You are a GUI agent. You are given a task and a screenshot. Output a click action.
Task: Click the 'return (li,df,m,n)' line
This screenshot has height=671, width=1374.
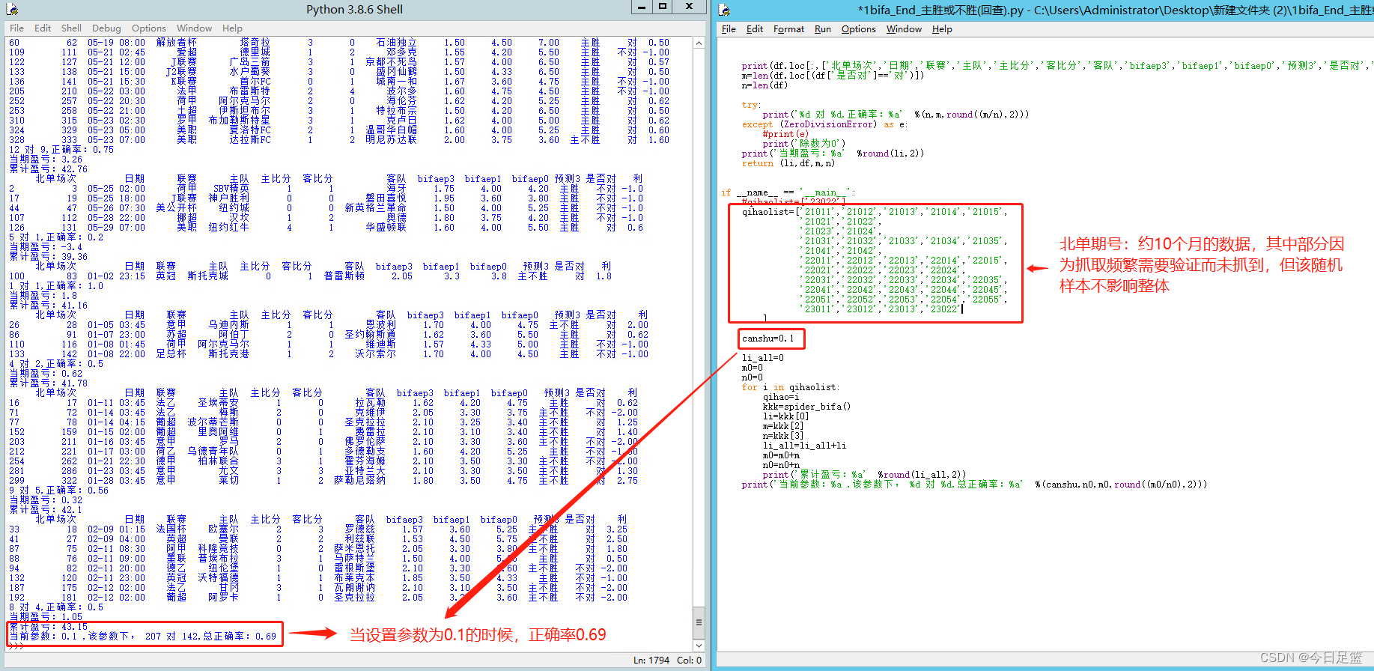pyautogui.click(x=788, y=163)
